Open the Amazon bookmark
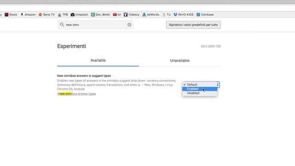The width and height of the screenshot is (295, 166). click(28, 14)
